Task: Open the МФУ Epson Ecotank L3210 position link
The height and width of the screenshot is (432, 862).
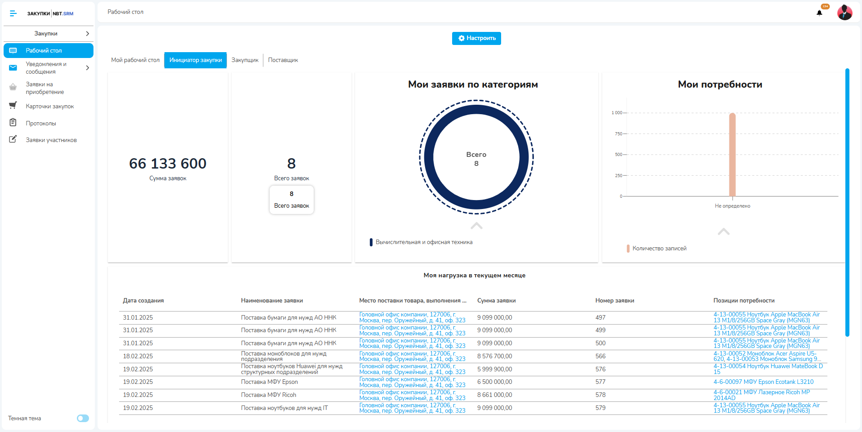Action: 763,382
